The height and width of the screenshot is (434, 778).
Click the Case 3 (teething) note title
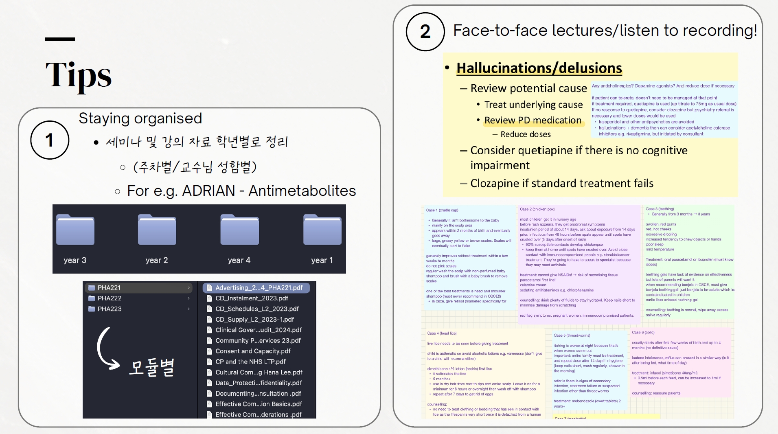click(x=660, y=209)
